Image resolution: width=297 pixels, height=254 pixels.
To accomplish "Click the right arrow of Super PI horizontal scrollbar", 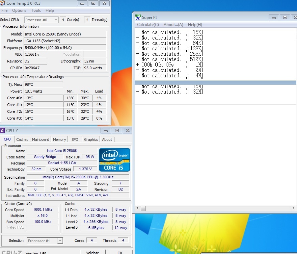I will pos(293,208).
